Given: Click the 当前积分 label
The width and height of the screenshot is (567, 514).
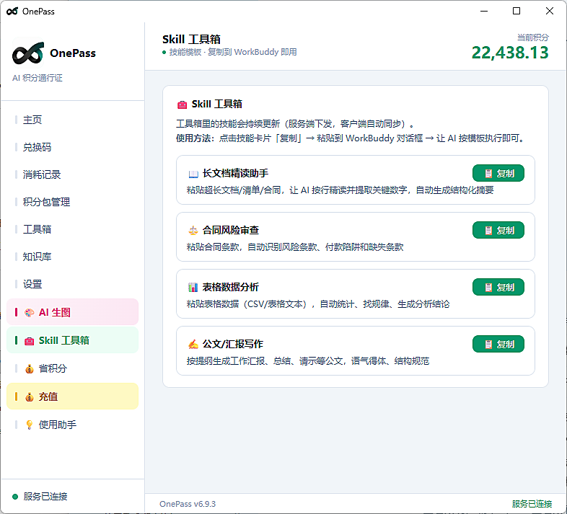Looking at the screenshot, I should [533, 37].
